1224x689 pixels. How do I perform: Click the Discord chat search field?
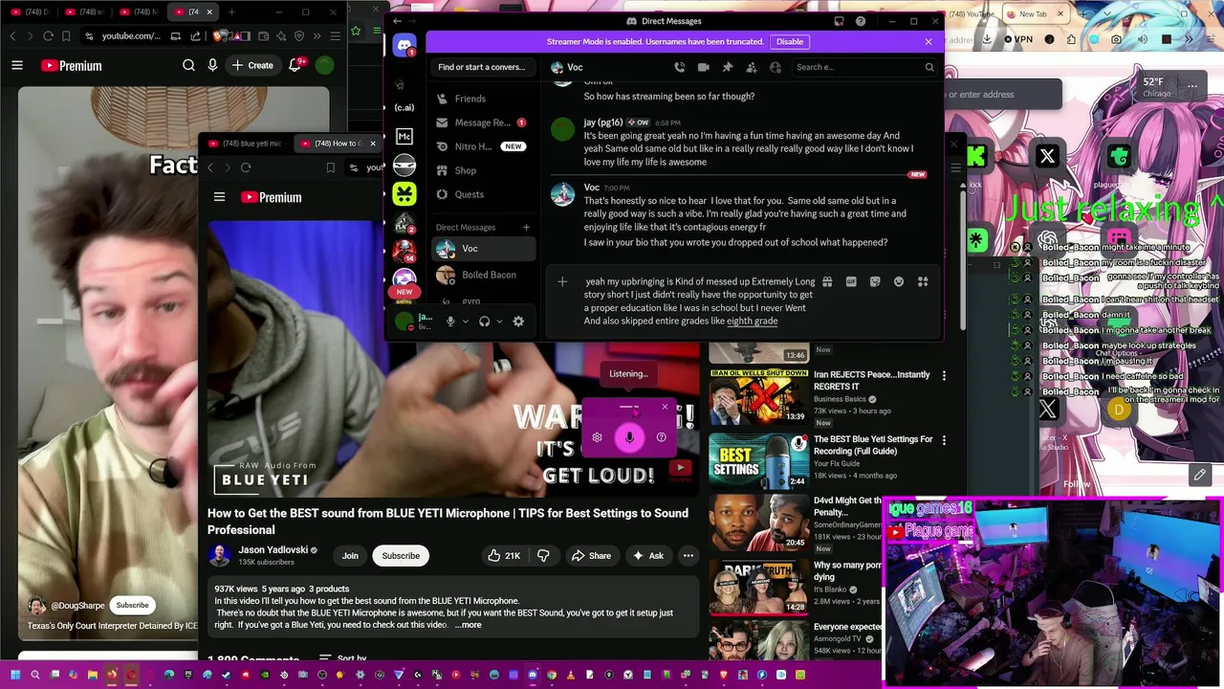pyautogui.click(x=864, y=67)
